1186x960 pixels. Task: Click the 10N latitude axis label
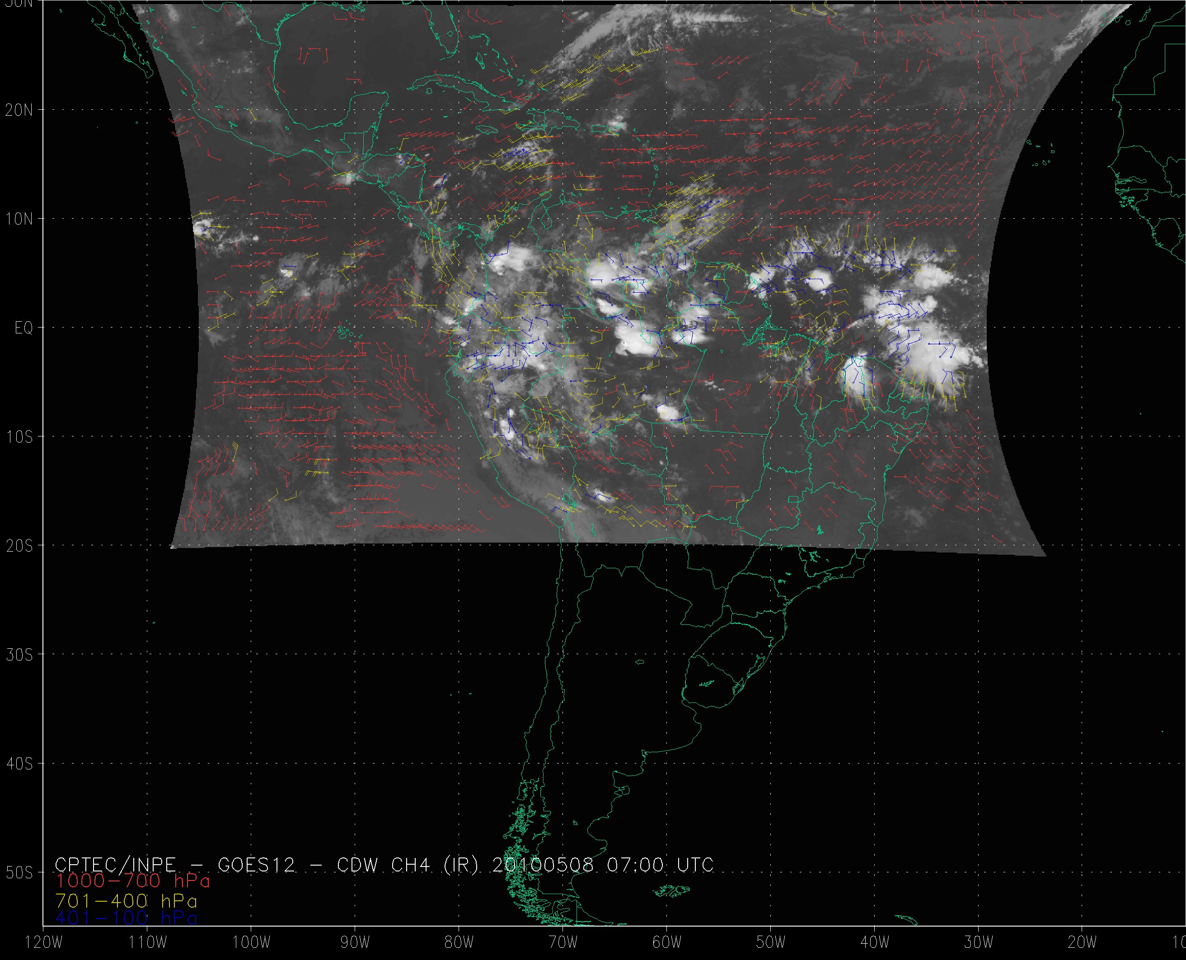(19, 219)
